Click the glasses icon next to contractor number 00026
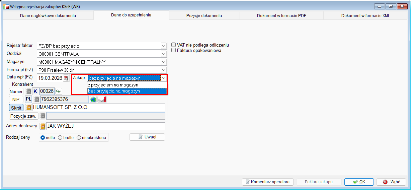Viewport: 411px width, 190px height. pos(59,91)
